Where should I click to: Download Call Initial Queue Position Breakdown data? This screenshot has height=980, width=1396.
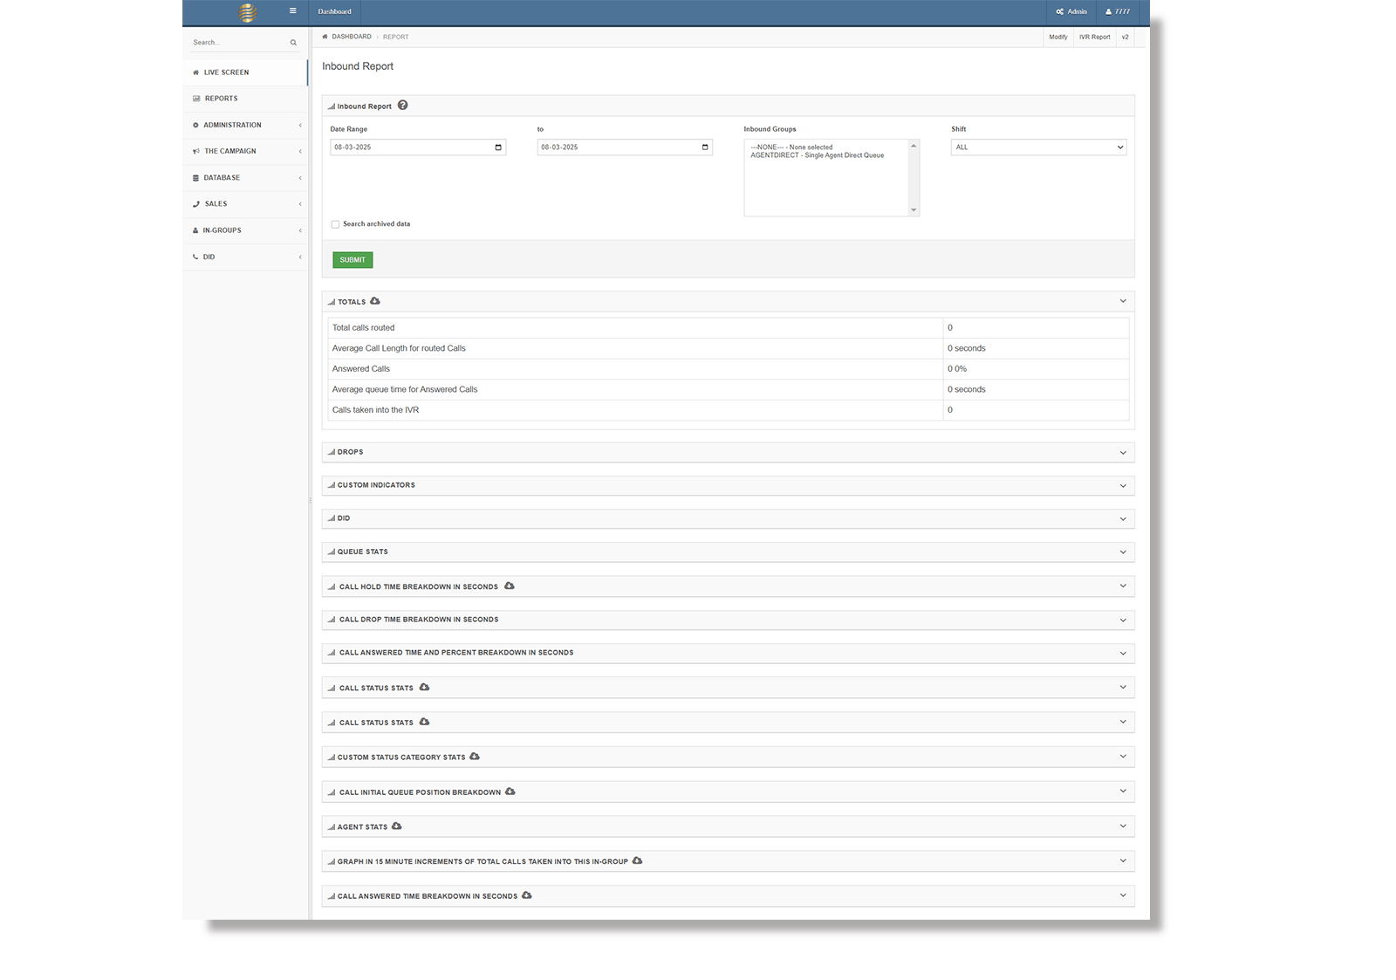pyautogui.click(x=510, y=792)
